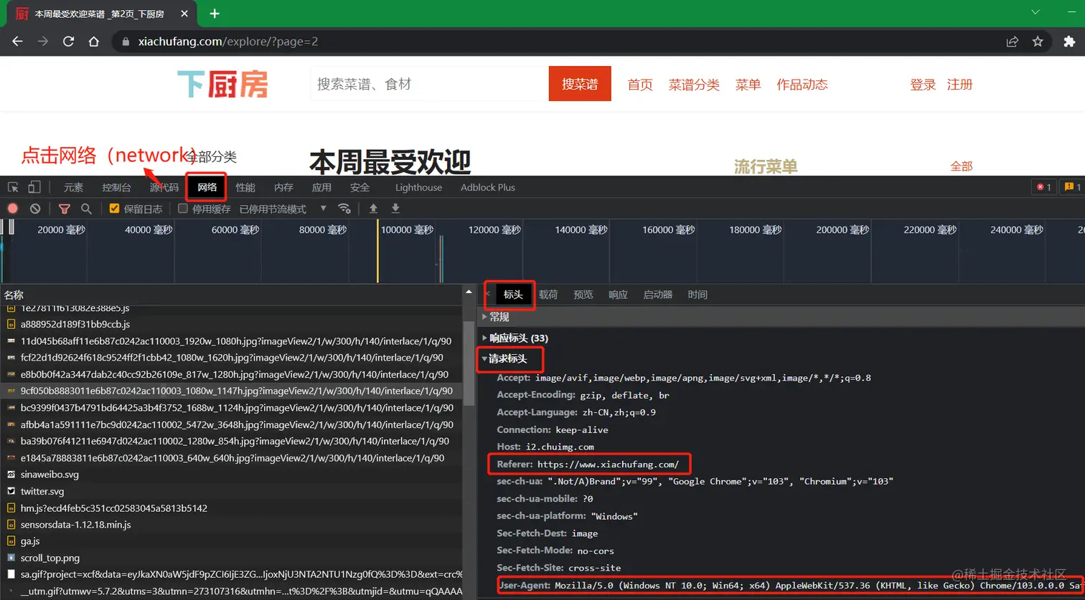The image size is (1085, 600).
Task: Open the 菜谱分类 navigation link
Action: (x=694, y=85)
